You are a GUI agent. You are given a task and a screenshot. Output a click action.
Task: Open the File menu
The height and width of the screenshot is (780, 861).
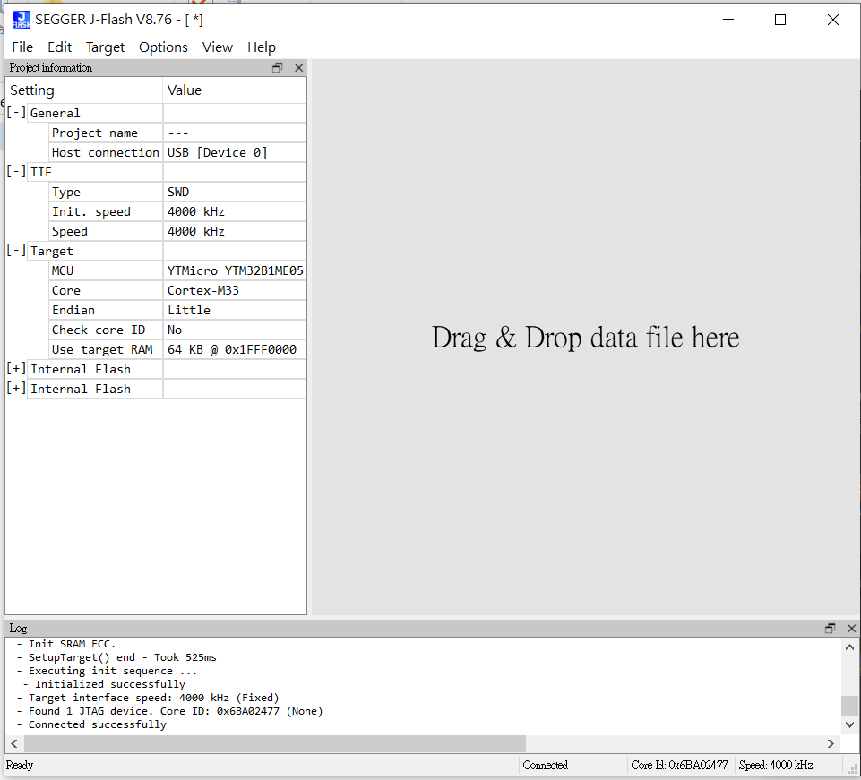pyautogui.click(x=22, y=47)
